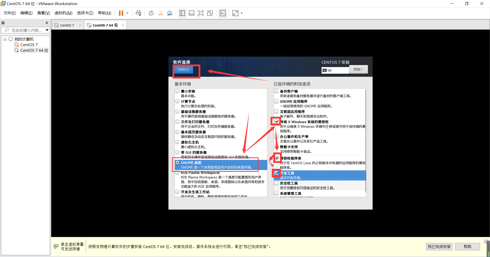
Task: Take a snapshot with the clock-plus icon
Action: [x=151, y=13]
